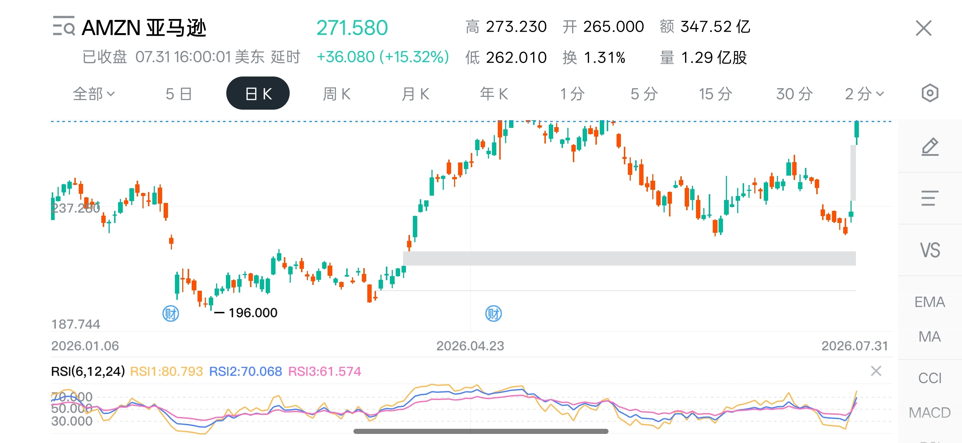Select the 日K tab
The height and width of the screenshot is (443, 962).
(258, 93)
